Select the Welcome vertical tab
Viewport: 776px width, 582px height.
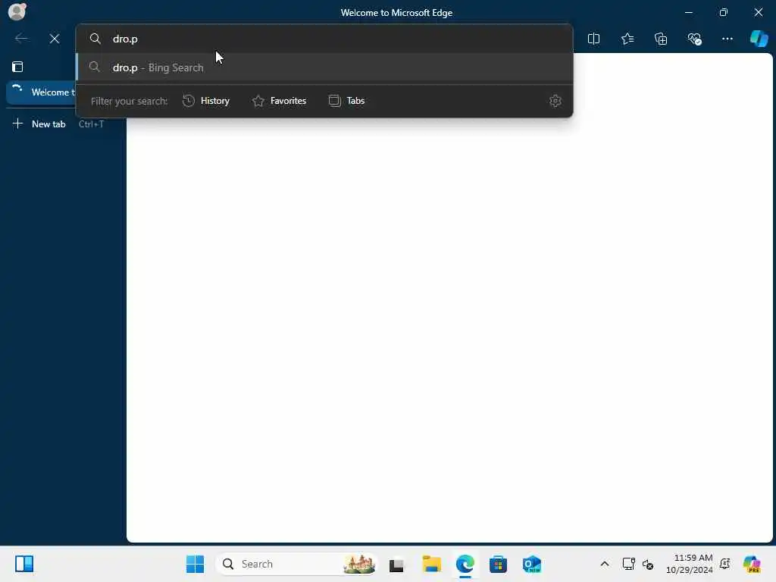click(42, 92)
